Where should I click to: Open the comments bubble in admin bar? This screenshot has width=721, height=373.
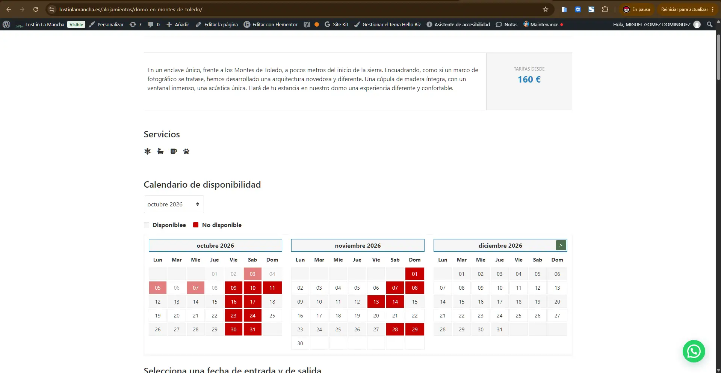click(154, 24)
